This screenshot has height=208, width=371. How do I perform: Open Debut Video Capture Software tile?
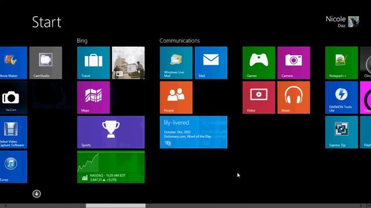(x=13, y=132)
